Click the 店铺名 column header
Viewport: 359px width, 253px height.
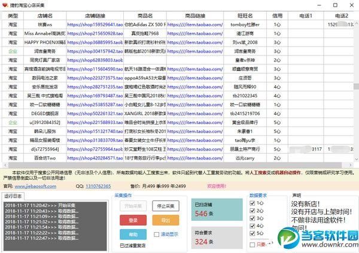pos(45,16)
